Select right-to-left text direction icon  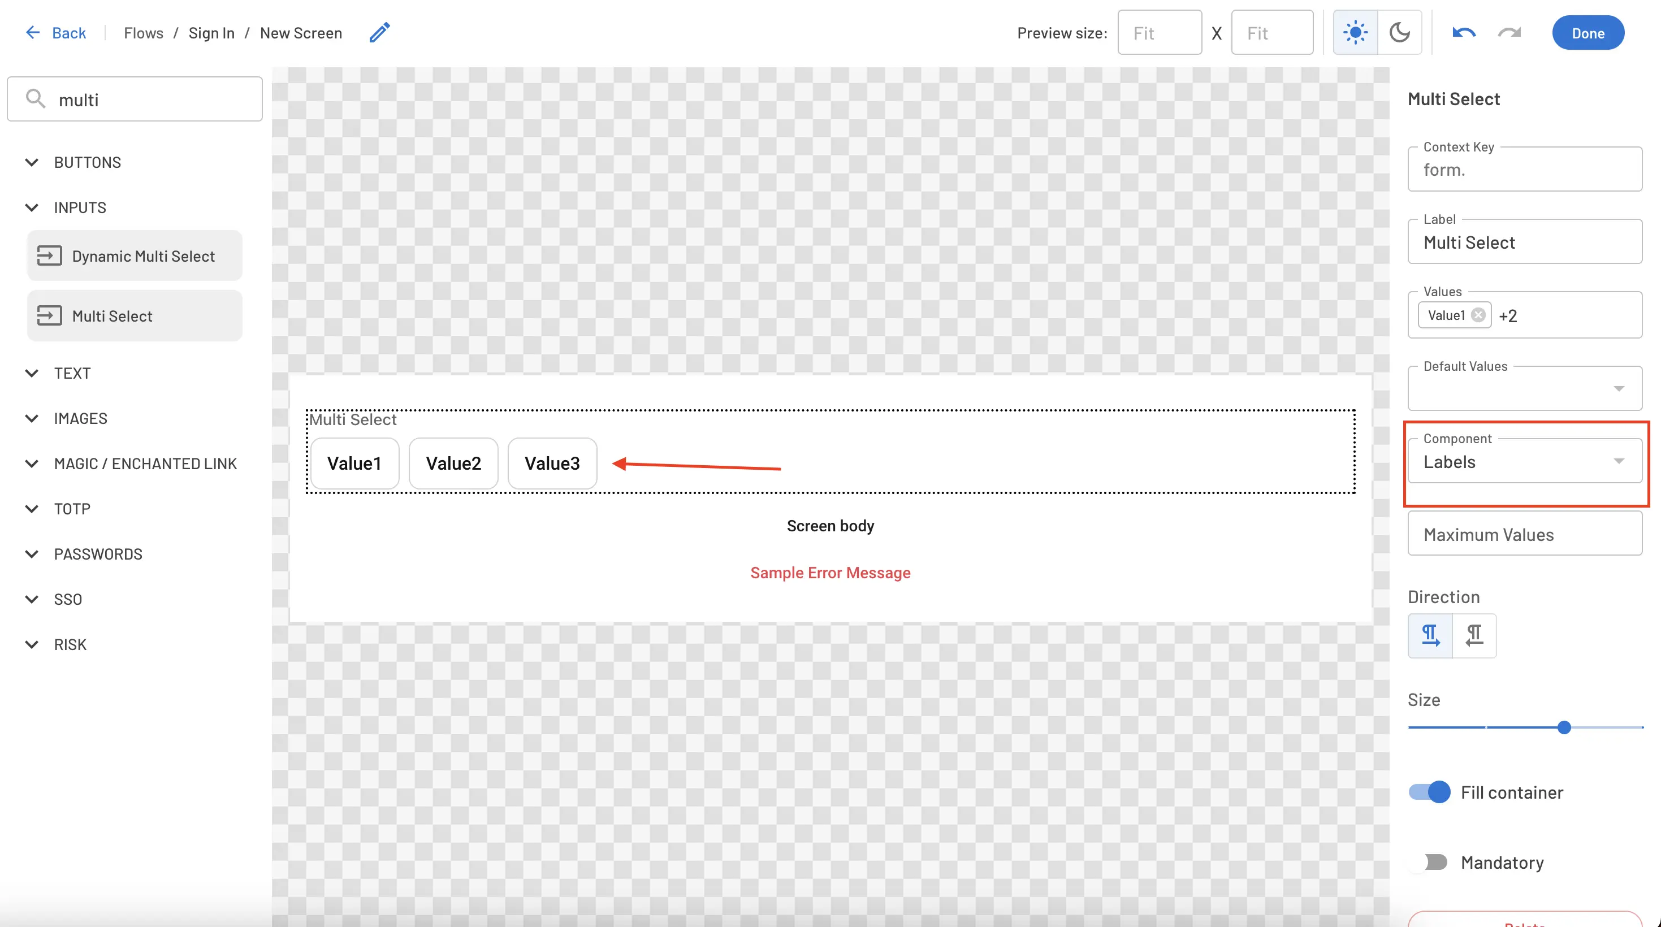(x=1474, y=636)
